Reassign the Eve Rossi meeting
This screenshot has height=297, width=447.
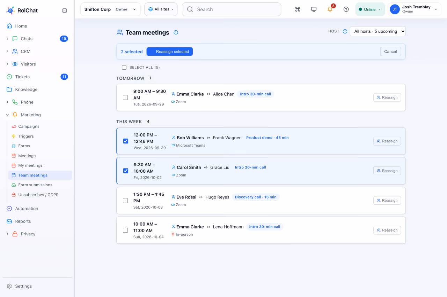coord(387,201)
